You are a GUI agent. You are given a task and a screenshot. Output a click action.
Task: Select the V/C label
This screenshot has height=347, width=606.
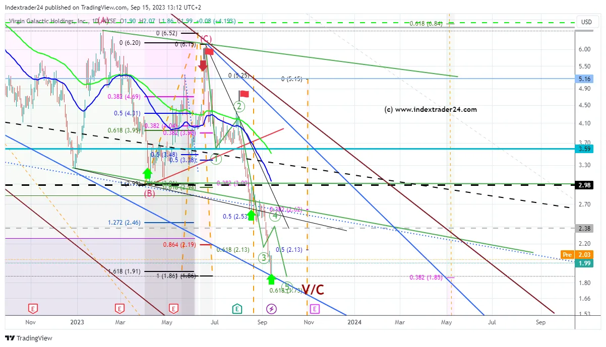point(313,289)
